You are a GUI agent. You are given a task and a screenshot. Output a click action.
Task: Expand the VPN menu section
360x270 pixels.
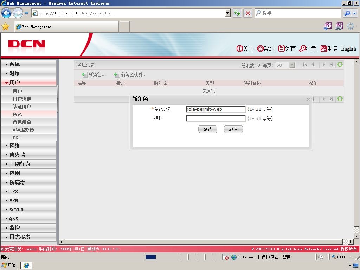coord(29,200)
